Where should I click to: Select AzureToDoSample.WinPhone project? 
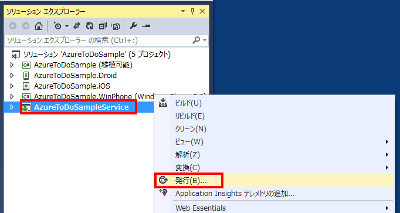coord(94,96)
